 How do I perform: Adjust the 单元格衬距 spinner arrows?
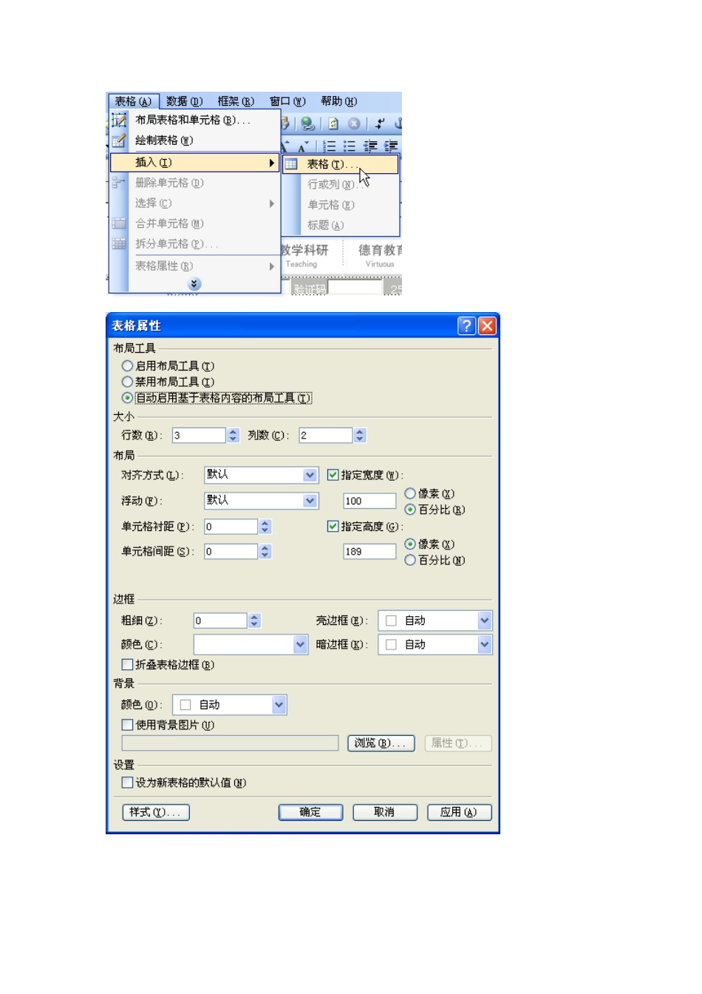265,527
